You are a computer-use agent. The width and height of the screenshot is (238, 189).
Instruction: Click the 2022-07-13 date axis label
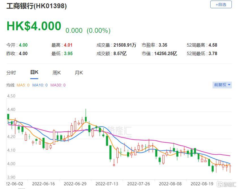[x=107, y=184]
